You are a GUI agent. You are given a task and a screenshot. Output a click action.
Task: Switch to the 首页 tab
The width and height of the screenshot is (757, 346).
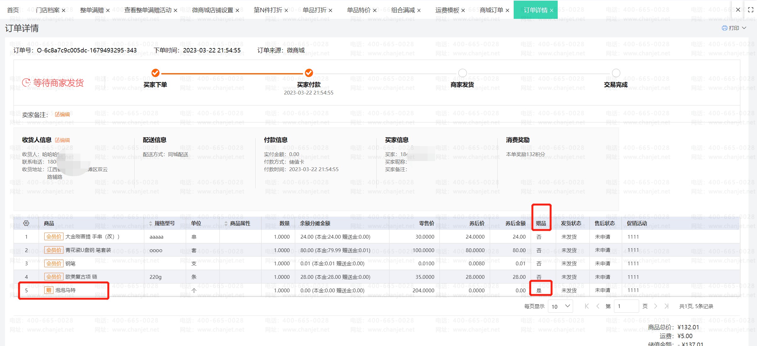pyautogui.click(x=13, y=10)
